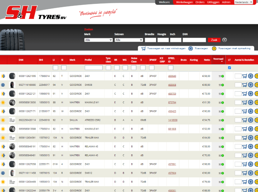Click plus icon for GOODRIDE SW612
This screenshot has height=192, width=258.
coord(250,173)
